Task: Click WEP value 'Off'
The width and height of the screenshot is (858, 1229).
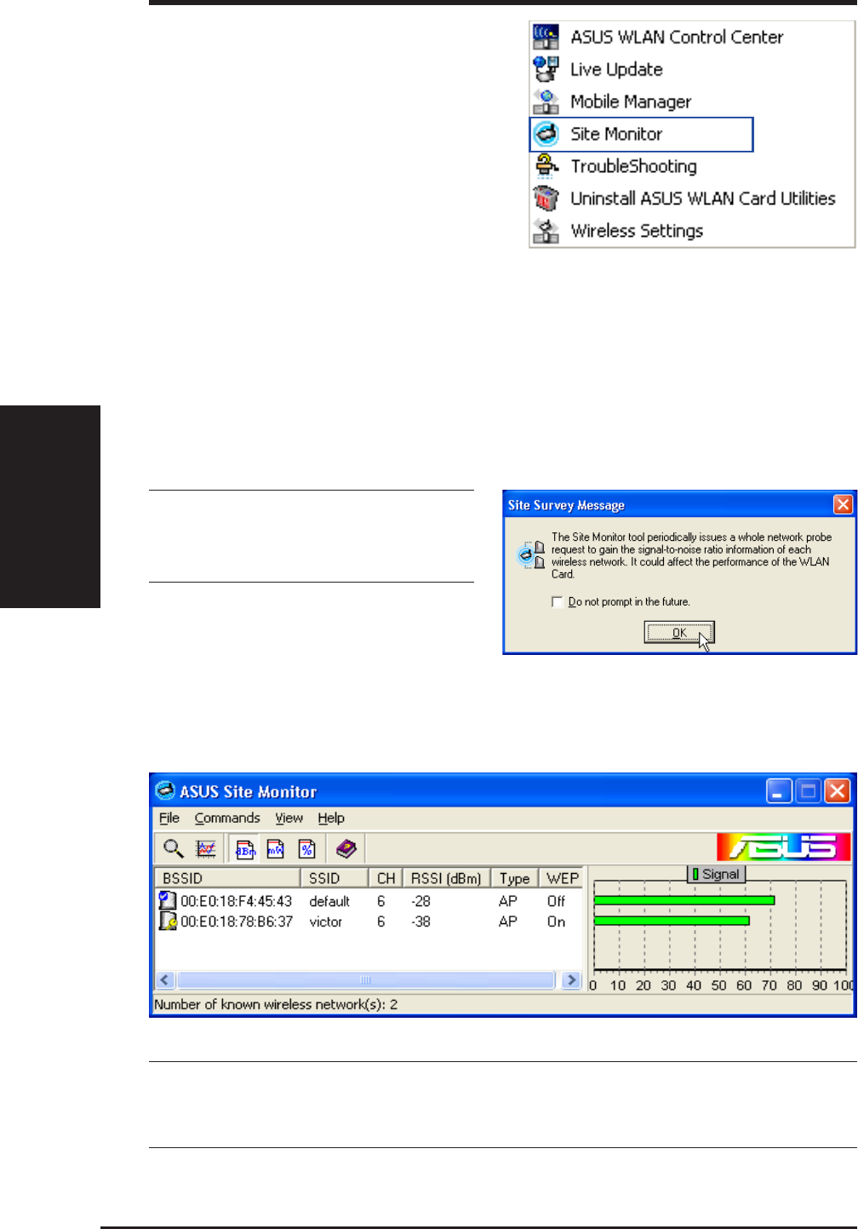Action: point(556,901)
